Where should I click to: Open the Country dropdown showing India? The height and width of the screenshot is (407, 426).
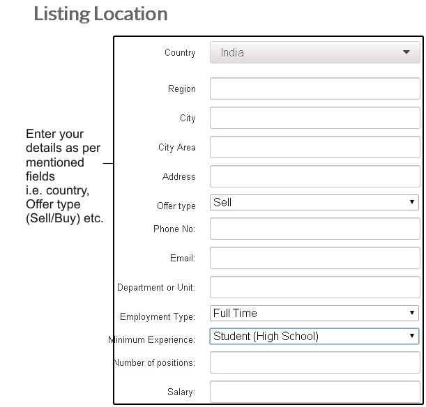coord(314,52)
